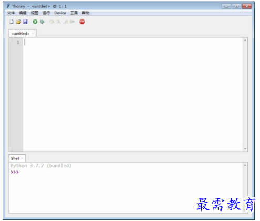Click the New file toolbar icon

pyautogui.click(x=12, y=22)
